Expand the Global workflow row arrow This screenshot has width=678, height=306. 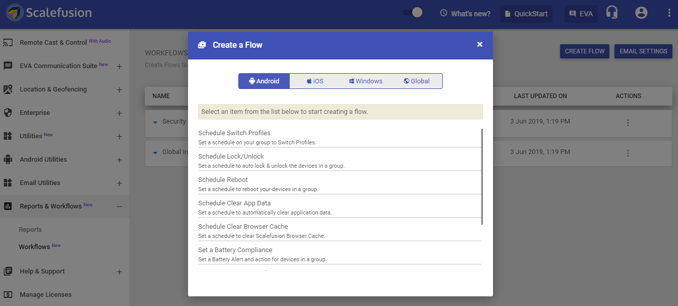coord(156,152)
